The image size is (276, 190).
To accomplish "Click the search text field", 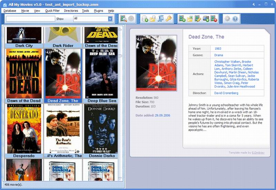I will [30, 19].
